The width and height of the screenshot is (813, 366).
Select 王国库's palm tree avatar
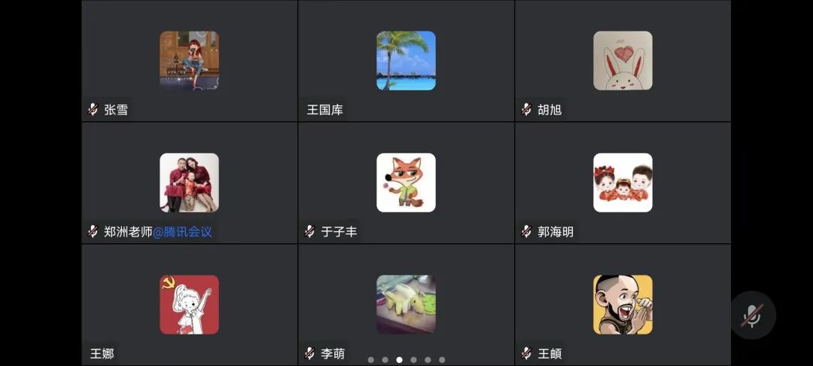coord(406,61)
